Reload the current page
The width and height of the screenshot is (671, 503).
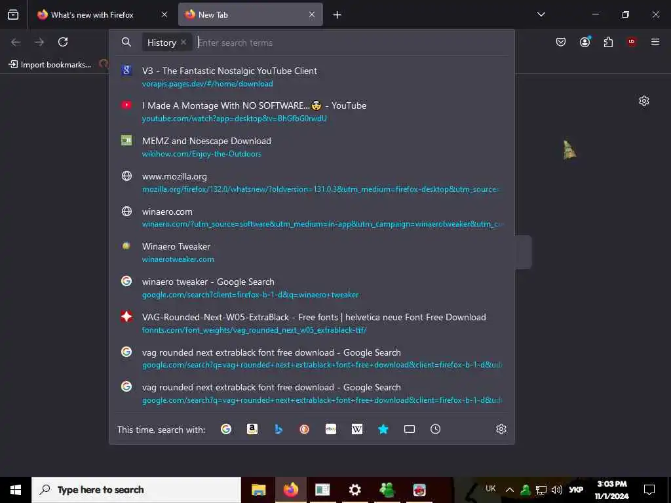[x=63, y=42]
